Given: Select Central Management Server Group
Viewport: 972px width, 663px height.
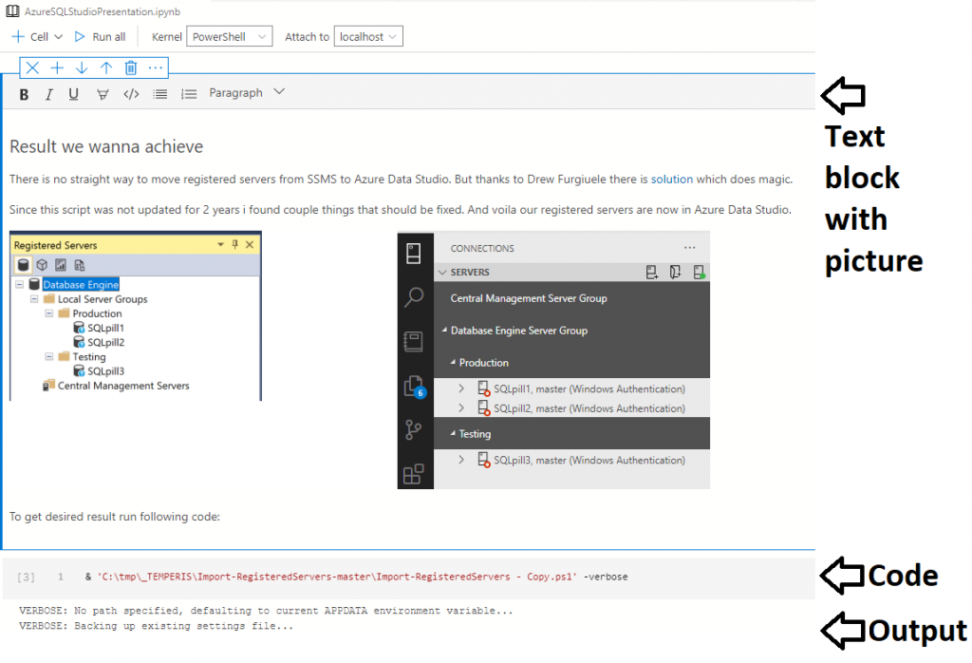Looking at the screenshot, I should [x=529, y=298].
